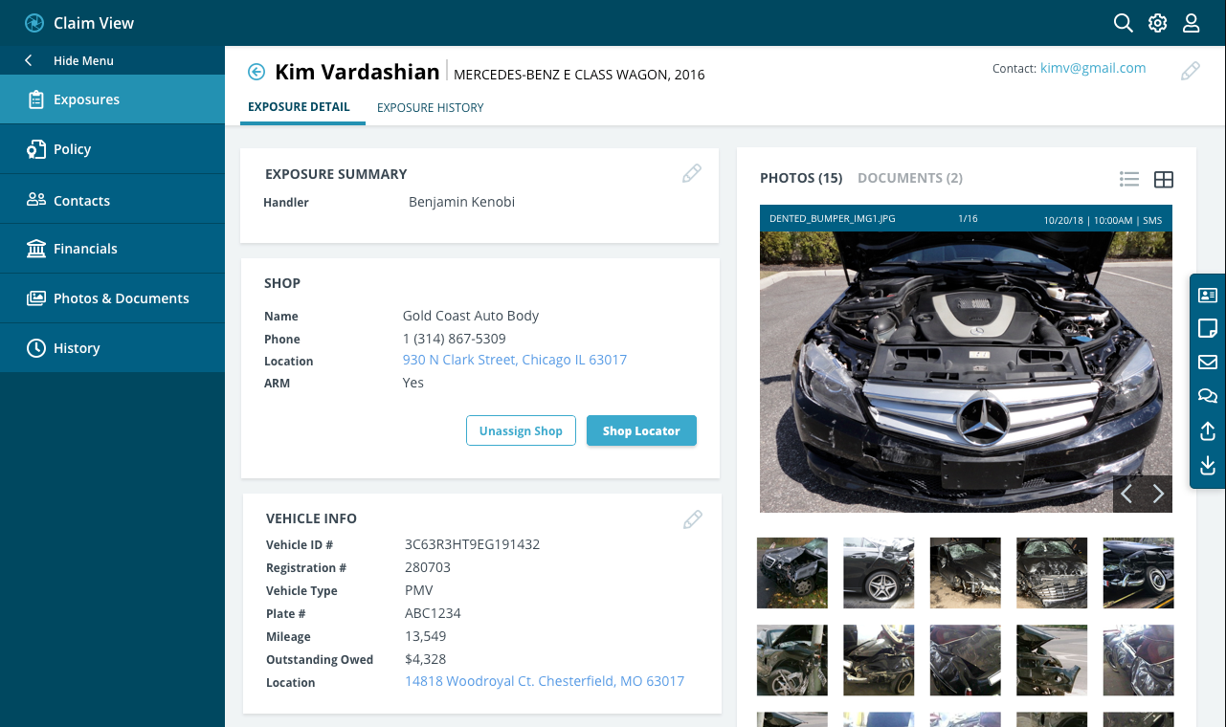
Task: Open the third thumbnail in the top thumbnail row
Action: pyautogui.click(x=966, y=573)
